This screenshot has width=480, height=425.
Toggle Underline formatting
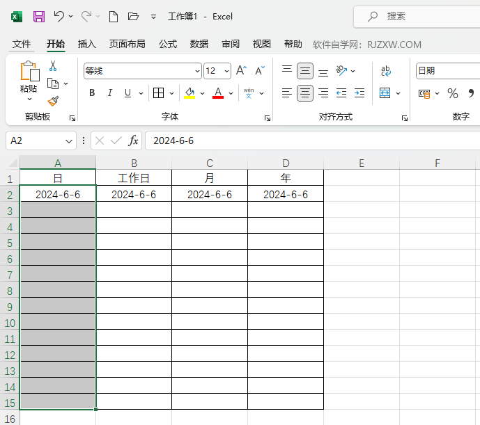click(128, 93)
